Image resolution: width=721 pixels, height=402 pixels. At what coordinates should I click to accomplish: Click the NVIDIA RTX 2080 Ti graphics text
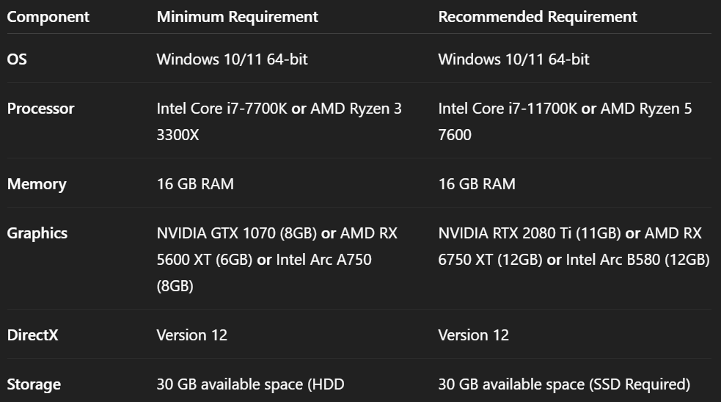point(528,233)
